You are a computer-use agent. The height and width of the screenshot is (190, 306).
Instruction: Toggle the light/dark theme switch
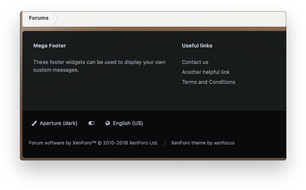[x=91, y=123]
